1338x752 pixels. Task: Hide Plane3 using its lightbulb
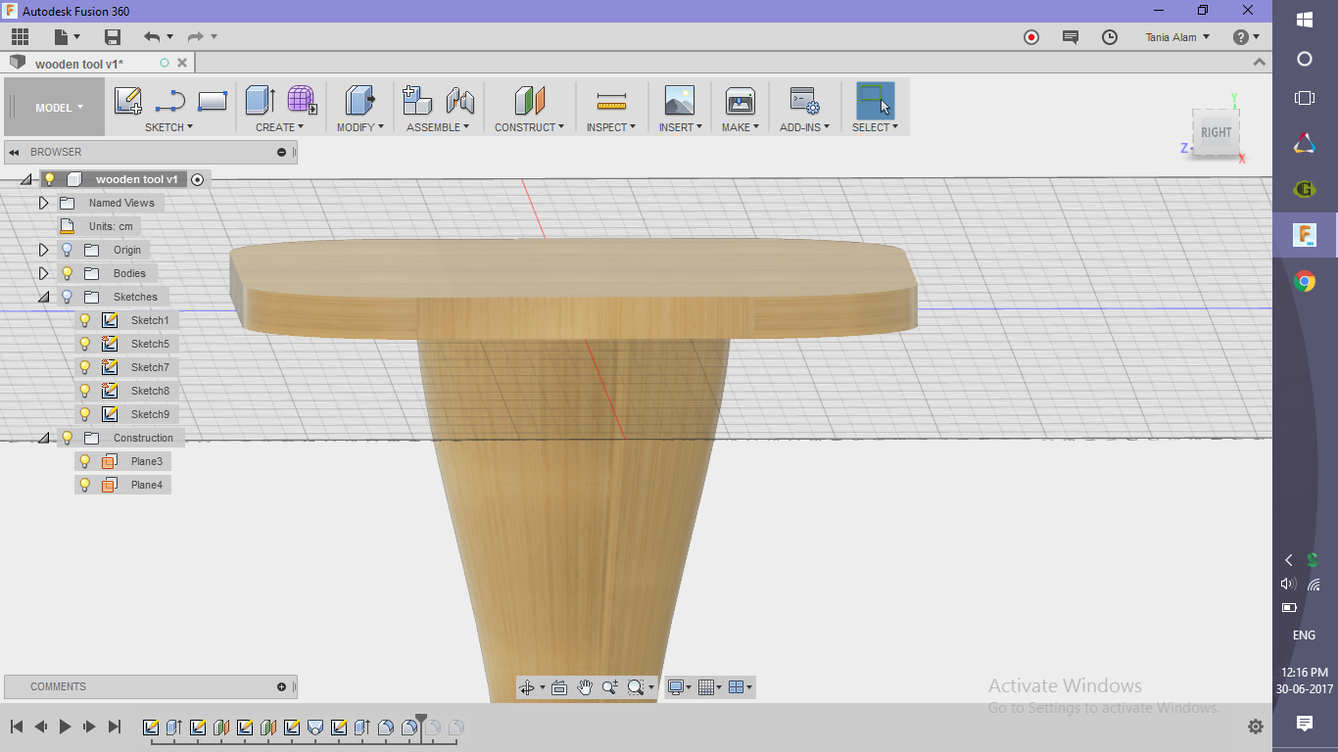[85, 461]
